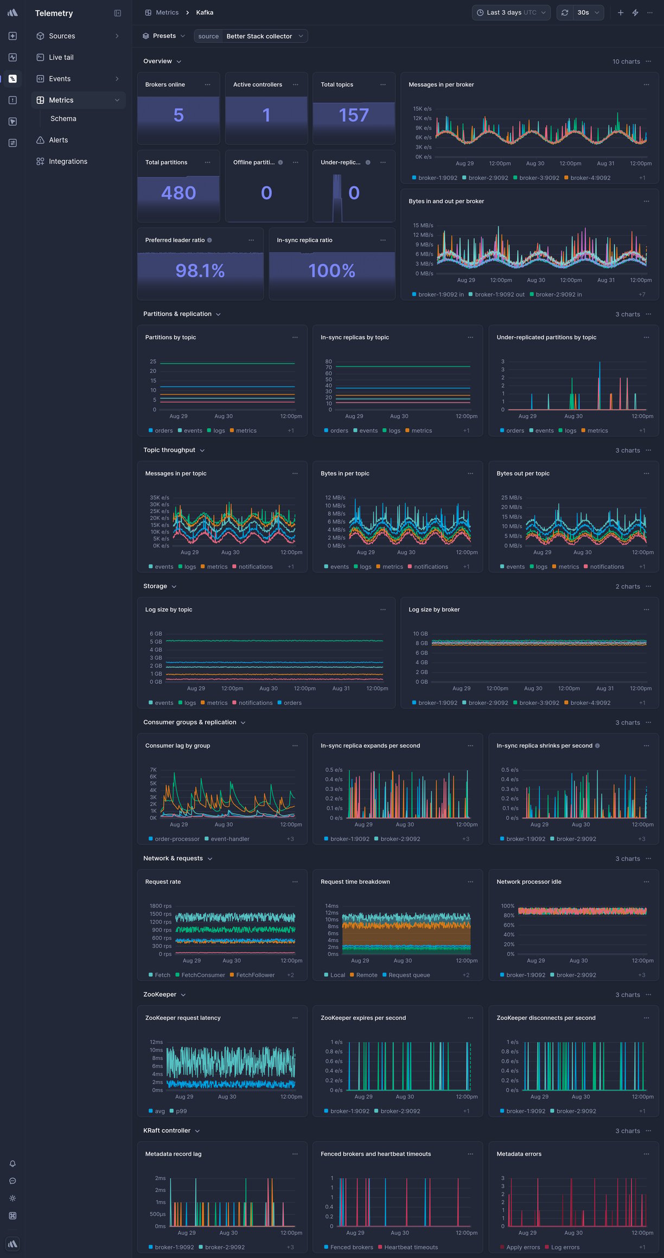664x1258 pixels.
Task: Toggle Remote series in Request time breakdown
Action: tap(363, 975)
